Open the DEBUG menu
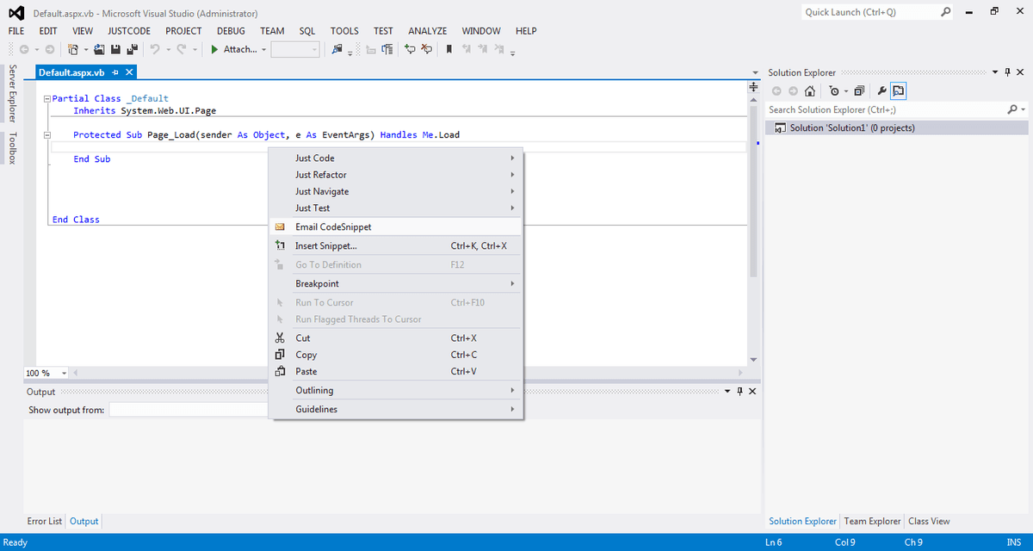The image size is (1033, 551). click(x=230, y=30)
